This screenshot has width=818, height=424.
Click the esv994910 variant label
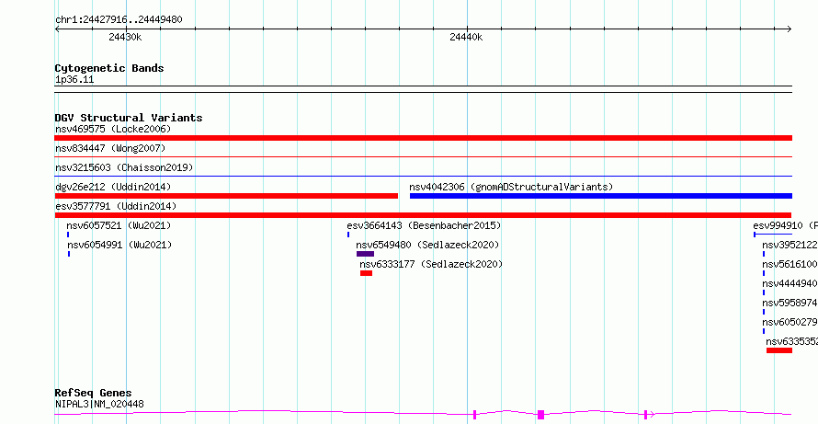coord(785,225)
